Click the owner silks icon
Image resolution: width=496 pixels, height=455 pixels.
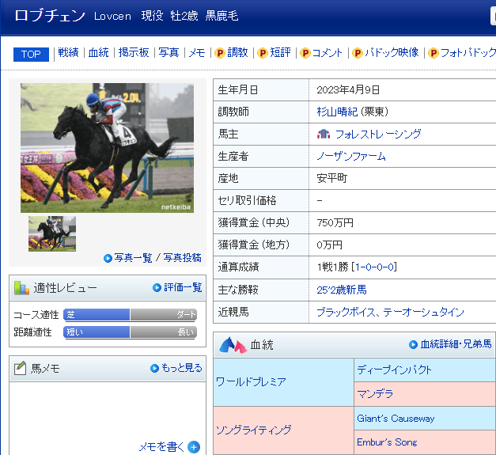324,135
